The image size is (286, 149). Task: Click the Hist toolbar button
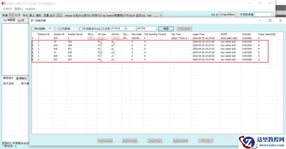click(x=149, y=15)
